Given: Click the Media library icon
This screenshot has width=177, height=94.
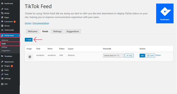Looking at the screenshot, I should click(2, 13).
